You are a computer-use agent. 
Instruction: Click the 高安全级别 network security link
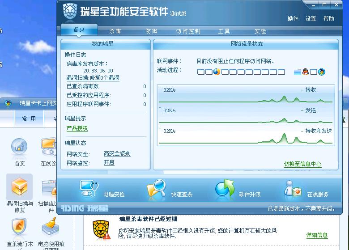(x=117, y=153)
